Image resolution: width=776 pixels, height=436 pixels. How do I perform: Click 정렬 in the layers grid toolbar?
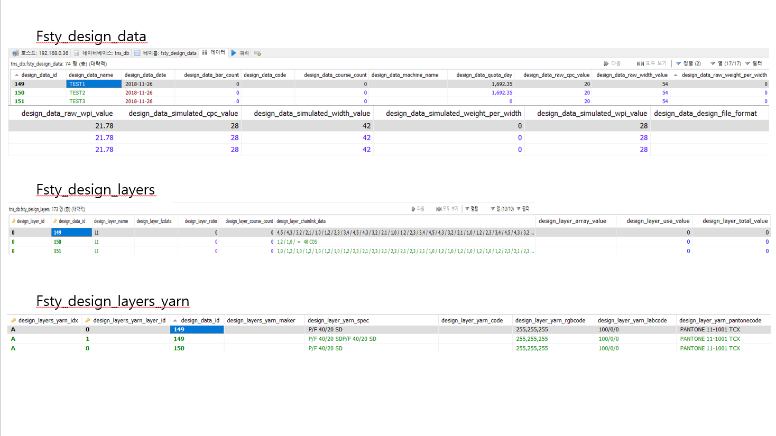point(472,209)
